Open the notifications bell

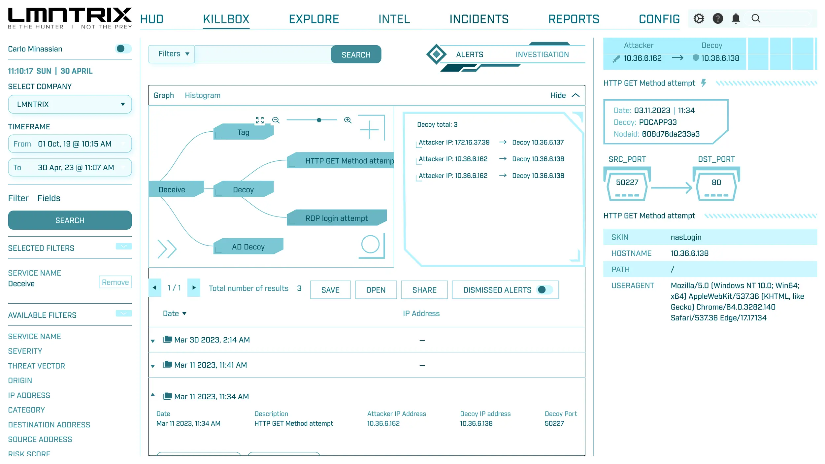tap(736, 18)
